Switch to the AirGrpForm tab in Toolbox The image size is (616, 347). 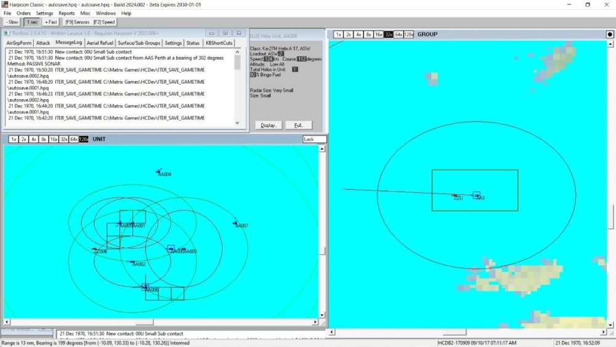[19, 43]
